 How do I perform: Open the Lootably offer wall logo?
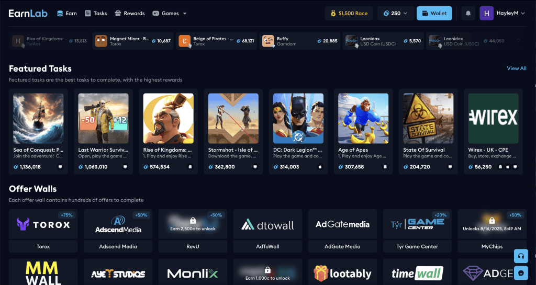(x=342, y=273)
